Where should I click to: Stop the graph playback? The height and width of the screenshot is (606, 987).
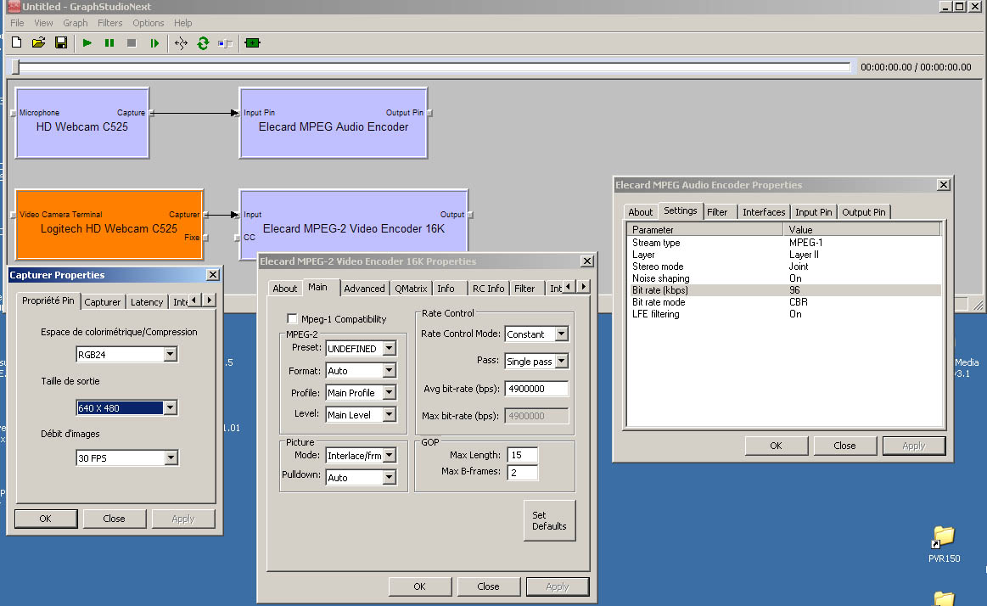[x=132, y=42]
